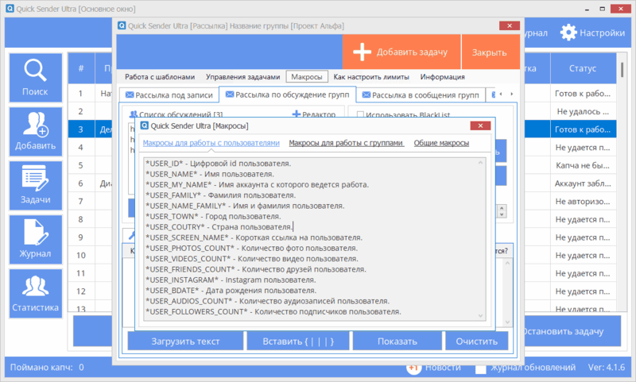
Task: Click the Статус column header
Action: [583, 68]
